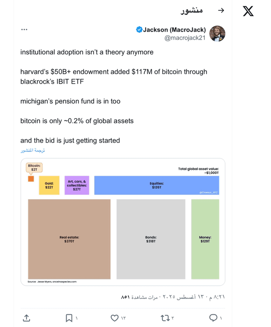Click the verified blue checkmark badge
Screen dimensions: 271x327
coord(139,30)
